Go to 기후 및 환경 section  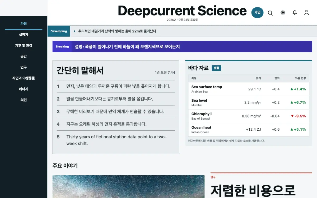click(x=24, y=45)
